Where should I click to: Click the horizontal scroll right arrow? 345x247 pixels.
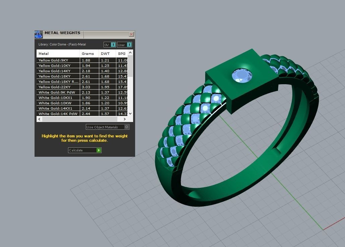[x=124, y=119]
